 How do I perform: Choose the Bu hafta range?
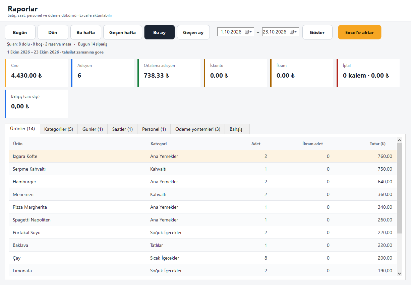click(85, 32)
